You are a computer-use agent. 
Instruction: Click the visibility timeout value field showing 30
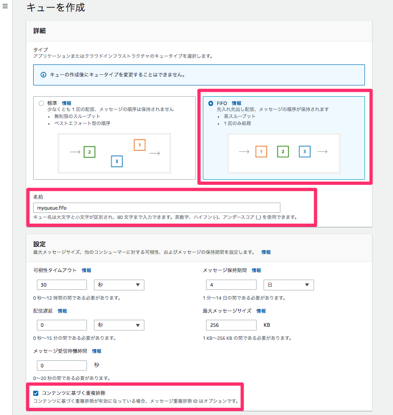pyautogui.click(x=62, y=285)
